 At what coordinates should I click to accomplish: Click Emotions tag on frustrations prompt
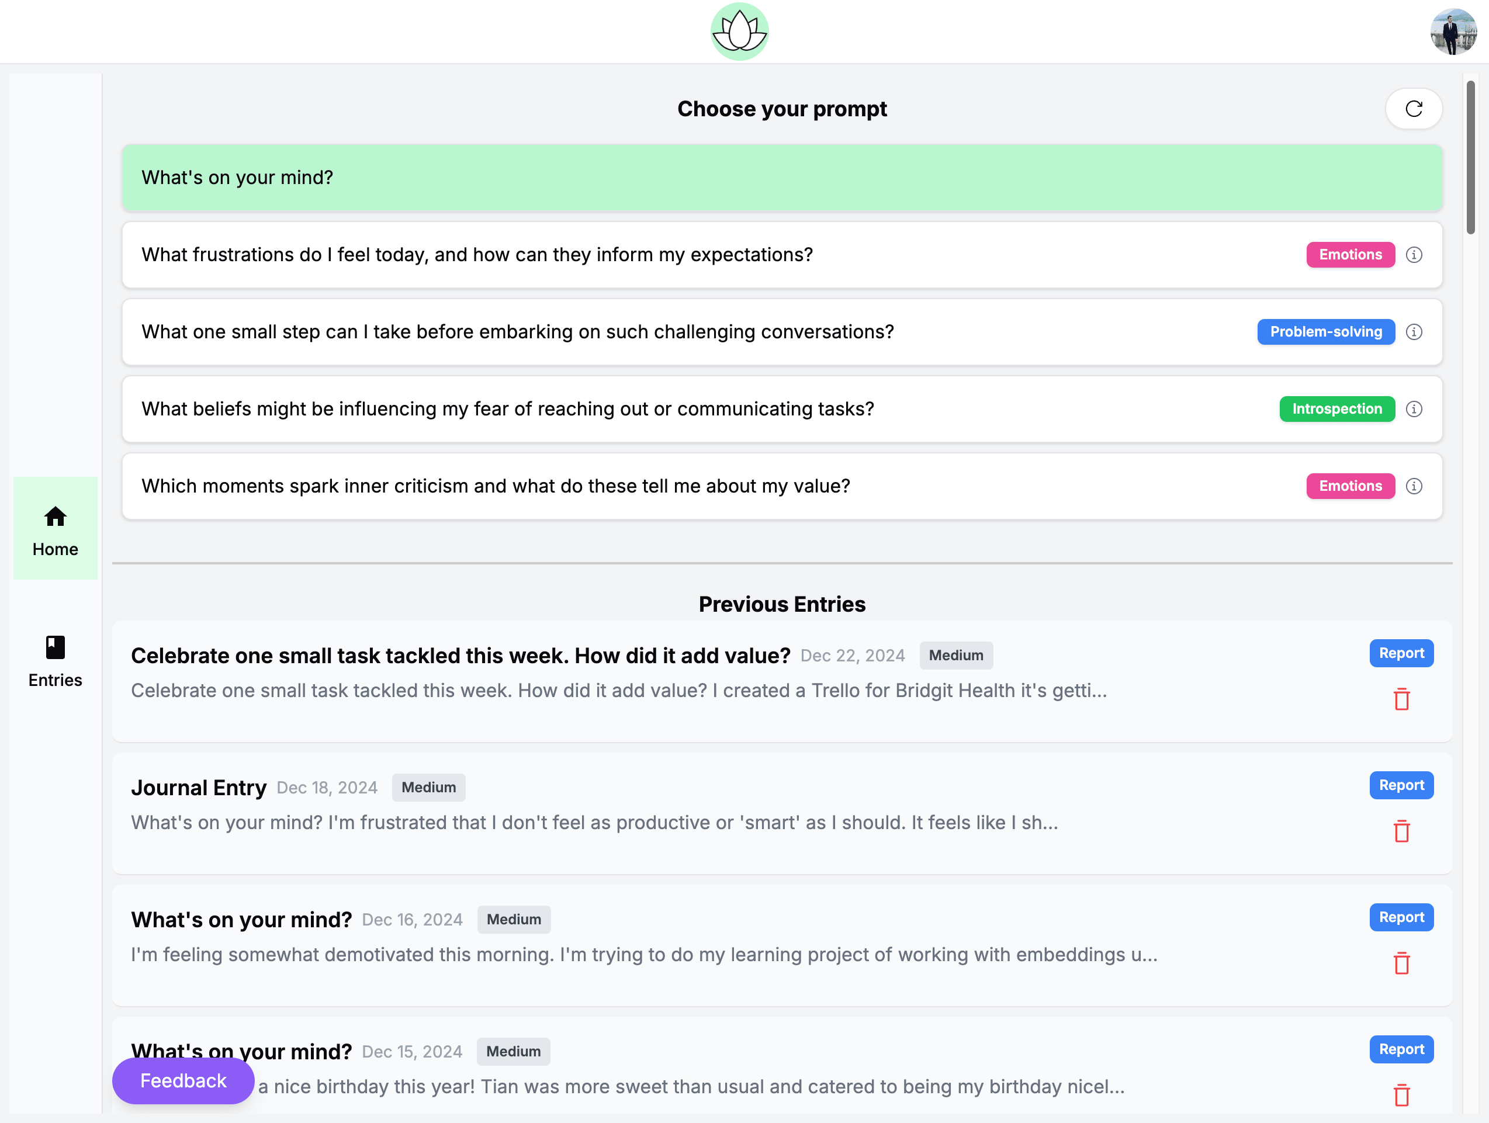coord(1351,255)
